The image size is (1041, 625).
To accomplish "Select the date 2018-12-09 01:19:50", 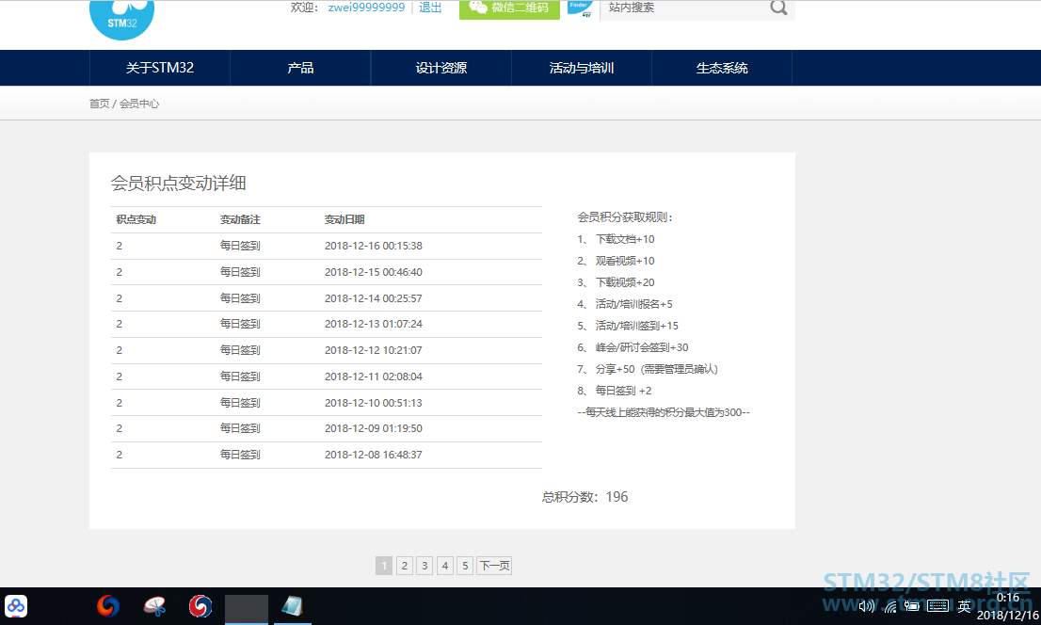I will click(x=373, y=428).
